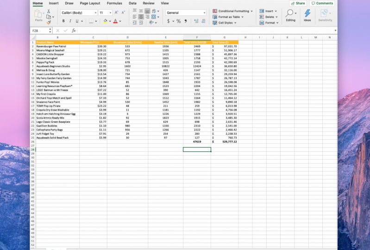
Task: Click the Comments button
Action: [x=322, y=3]
